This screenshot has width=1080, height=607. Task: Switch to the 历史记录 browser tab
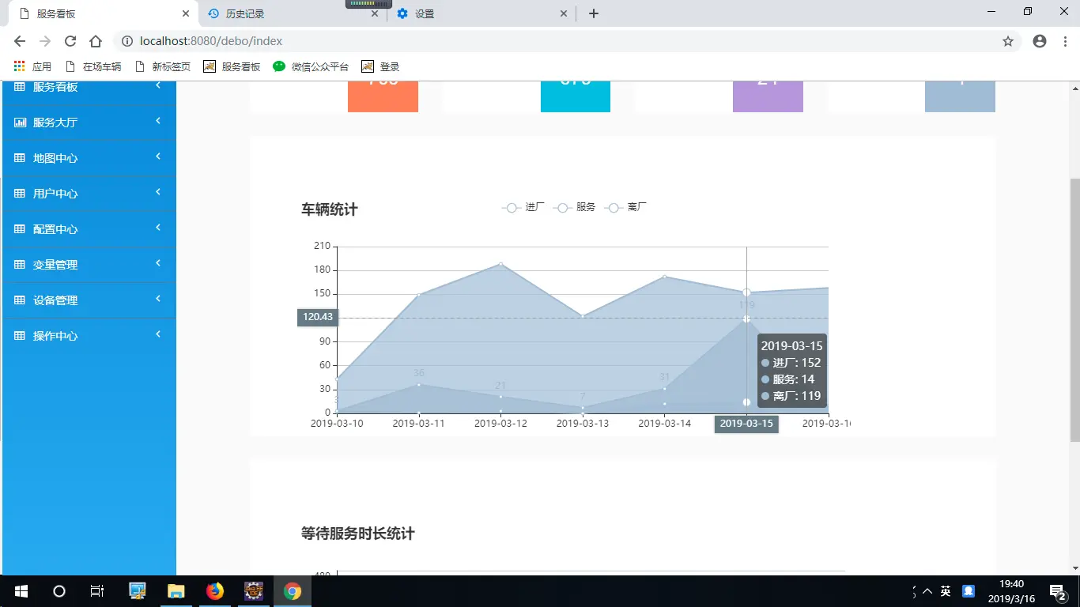[x=293, y=13]
